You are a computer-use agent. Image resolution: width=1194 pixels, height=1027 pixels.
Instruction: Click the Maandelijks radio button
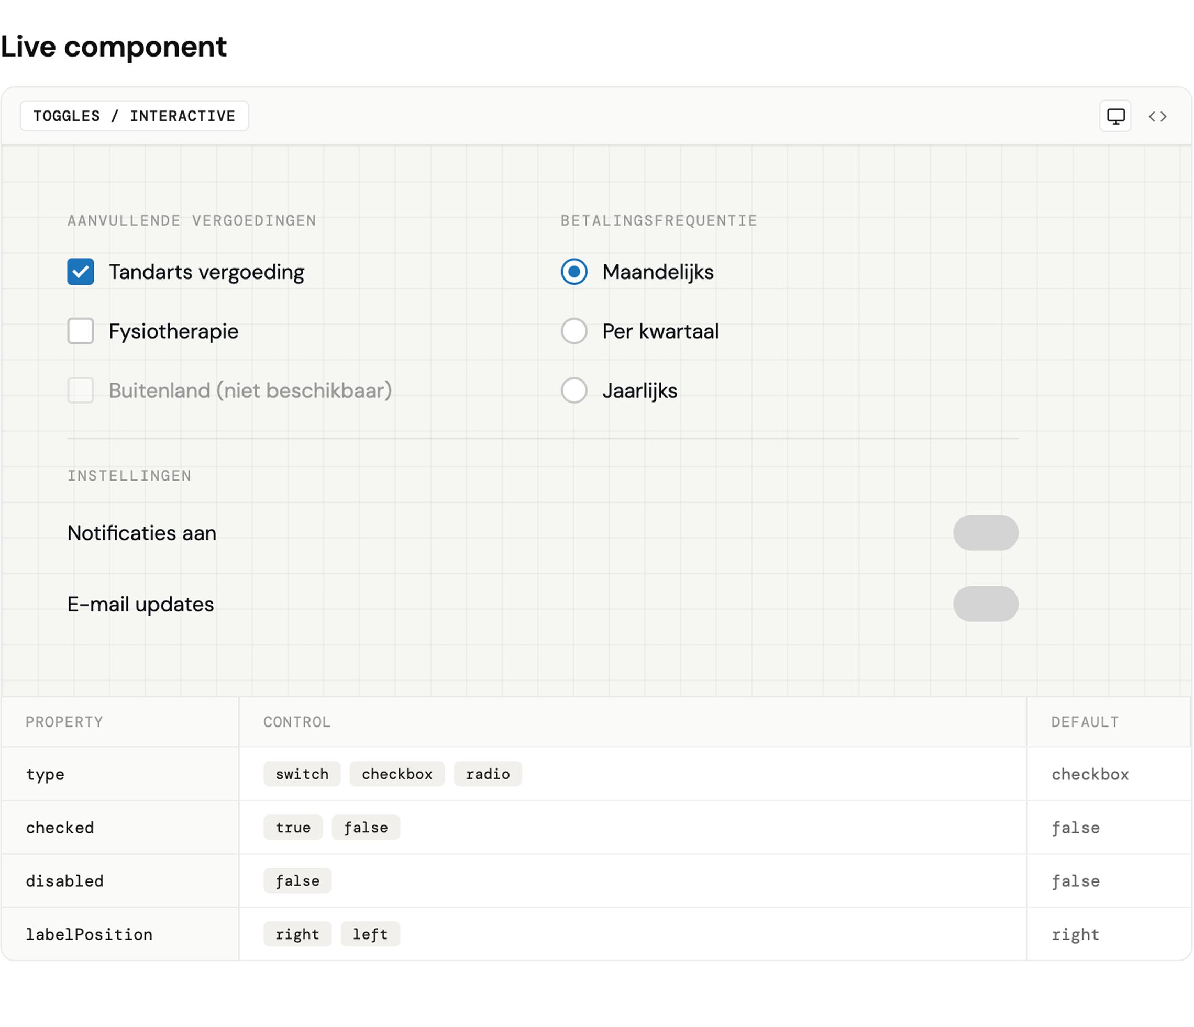point(573,271)
